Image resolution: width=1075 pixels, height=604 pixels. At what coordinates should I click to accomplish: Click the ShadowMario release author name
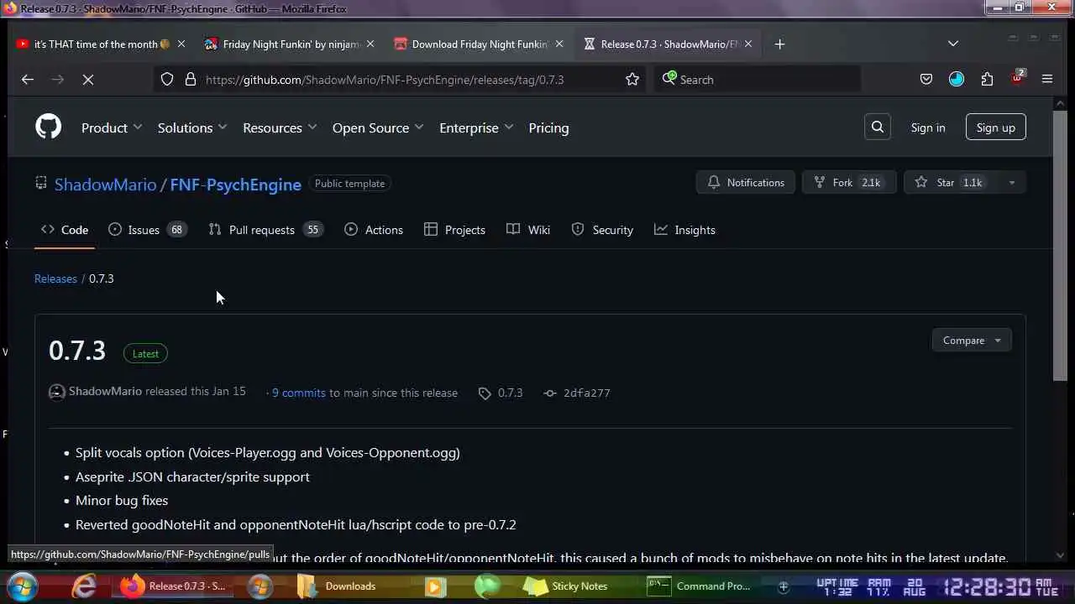(105, 391)
